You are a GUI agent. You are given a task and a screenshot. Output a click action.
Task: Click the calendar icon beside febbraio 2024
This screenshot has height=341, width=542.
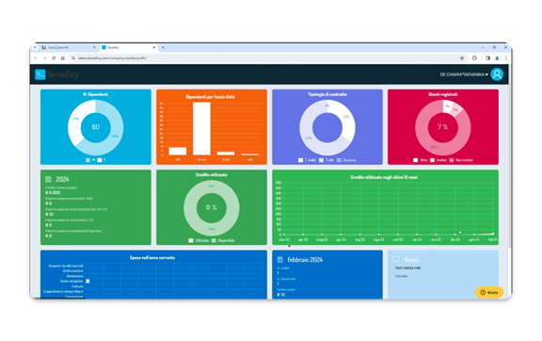[280, 260]
